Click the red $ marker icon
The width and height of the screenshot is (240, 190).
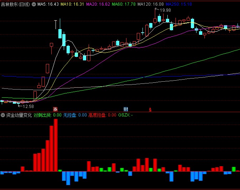[150, 110]
